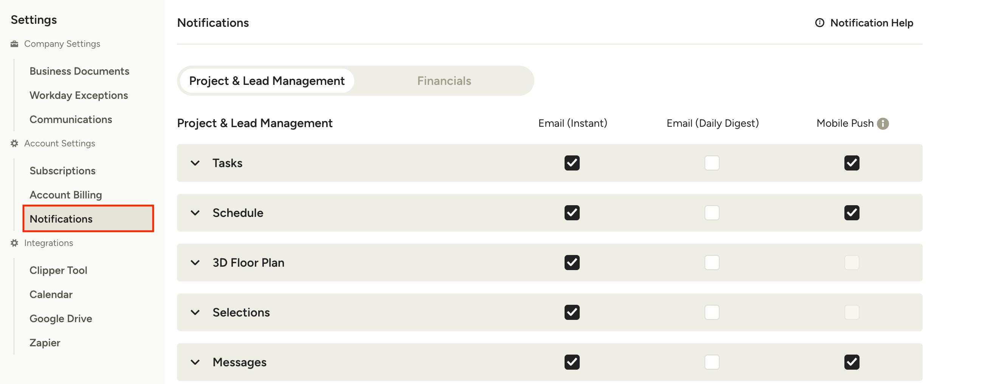
Task: Check Email Daily Digest for Selections
Action: [712, 312]
